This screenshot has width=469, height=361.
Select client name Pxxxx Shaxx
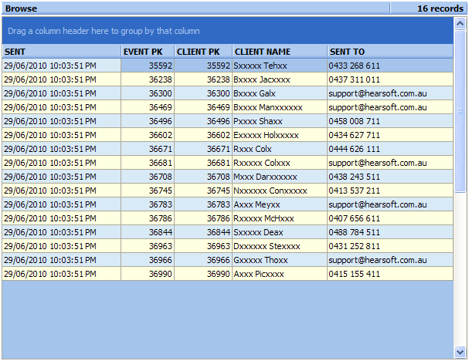click(x=258, y=121)
